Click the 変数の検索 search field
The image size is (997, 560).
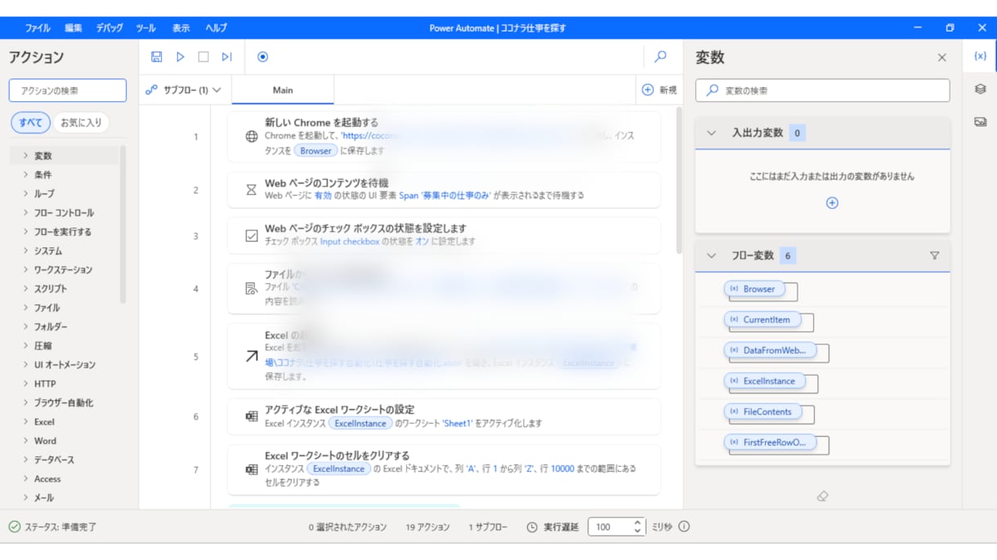(x=823, y=91)
